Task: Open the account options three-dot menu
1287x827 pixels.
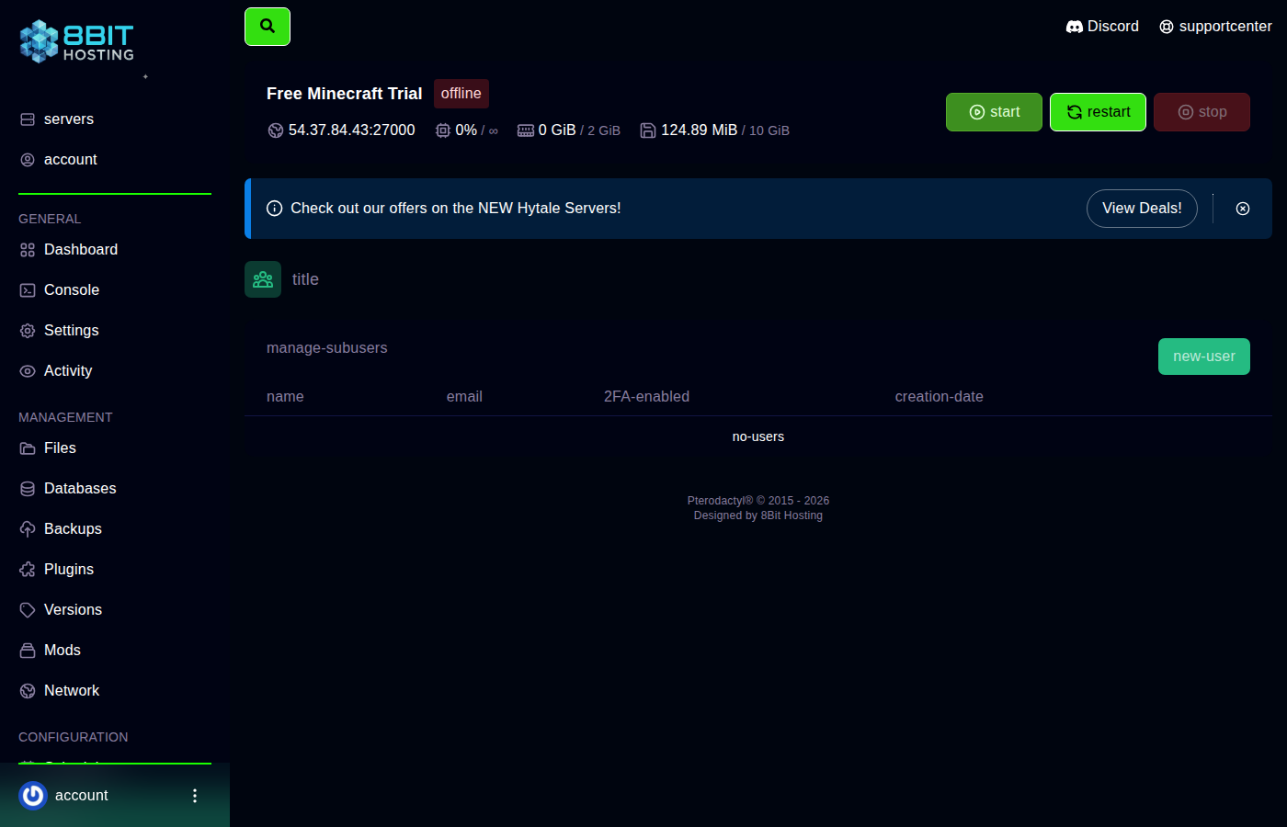Action: [194, 796]
